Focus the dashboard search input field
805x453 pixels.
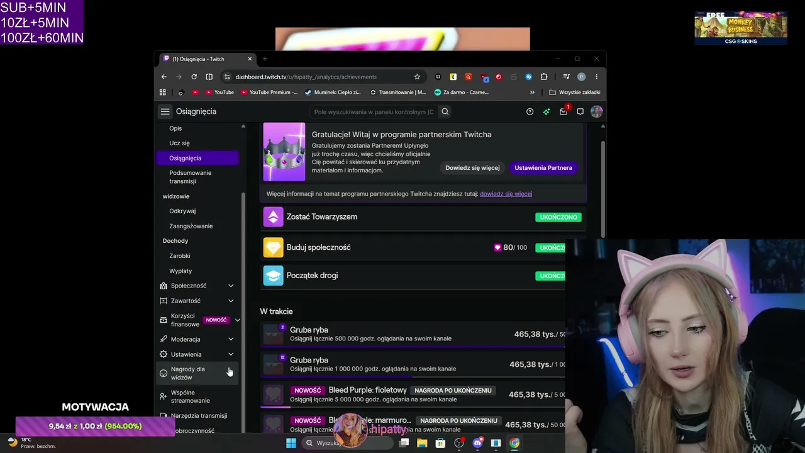tap(374, 112)
